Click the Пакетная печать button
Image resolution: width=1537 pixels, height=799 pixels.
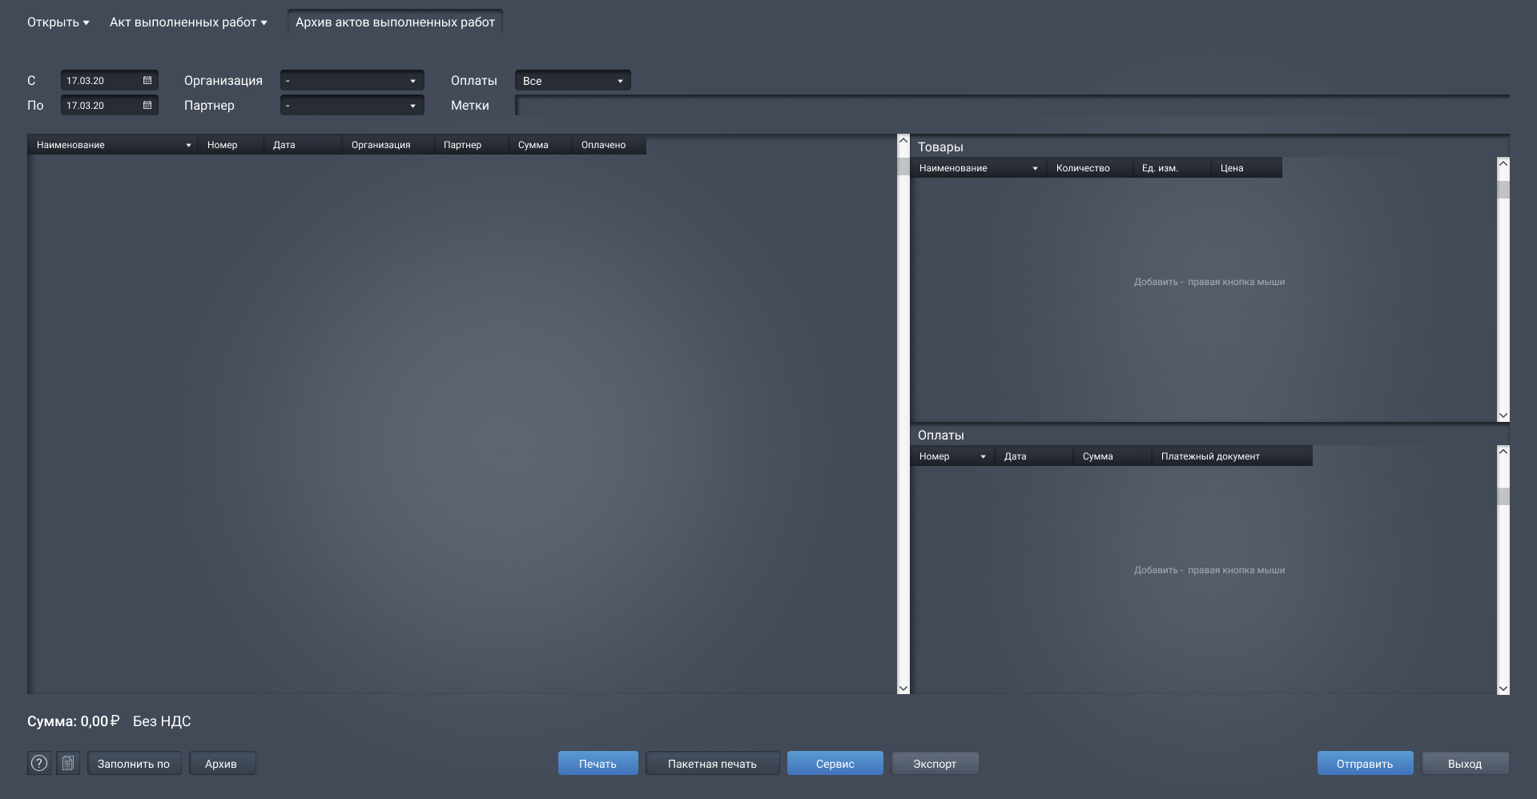(711, 763)
